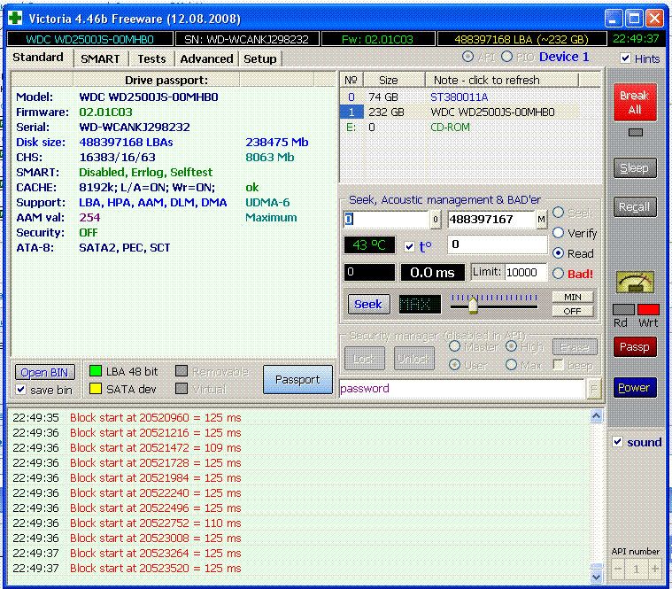
Task: Uncheck the save bin checkbox
Action: 22,390
